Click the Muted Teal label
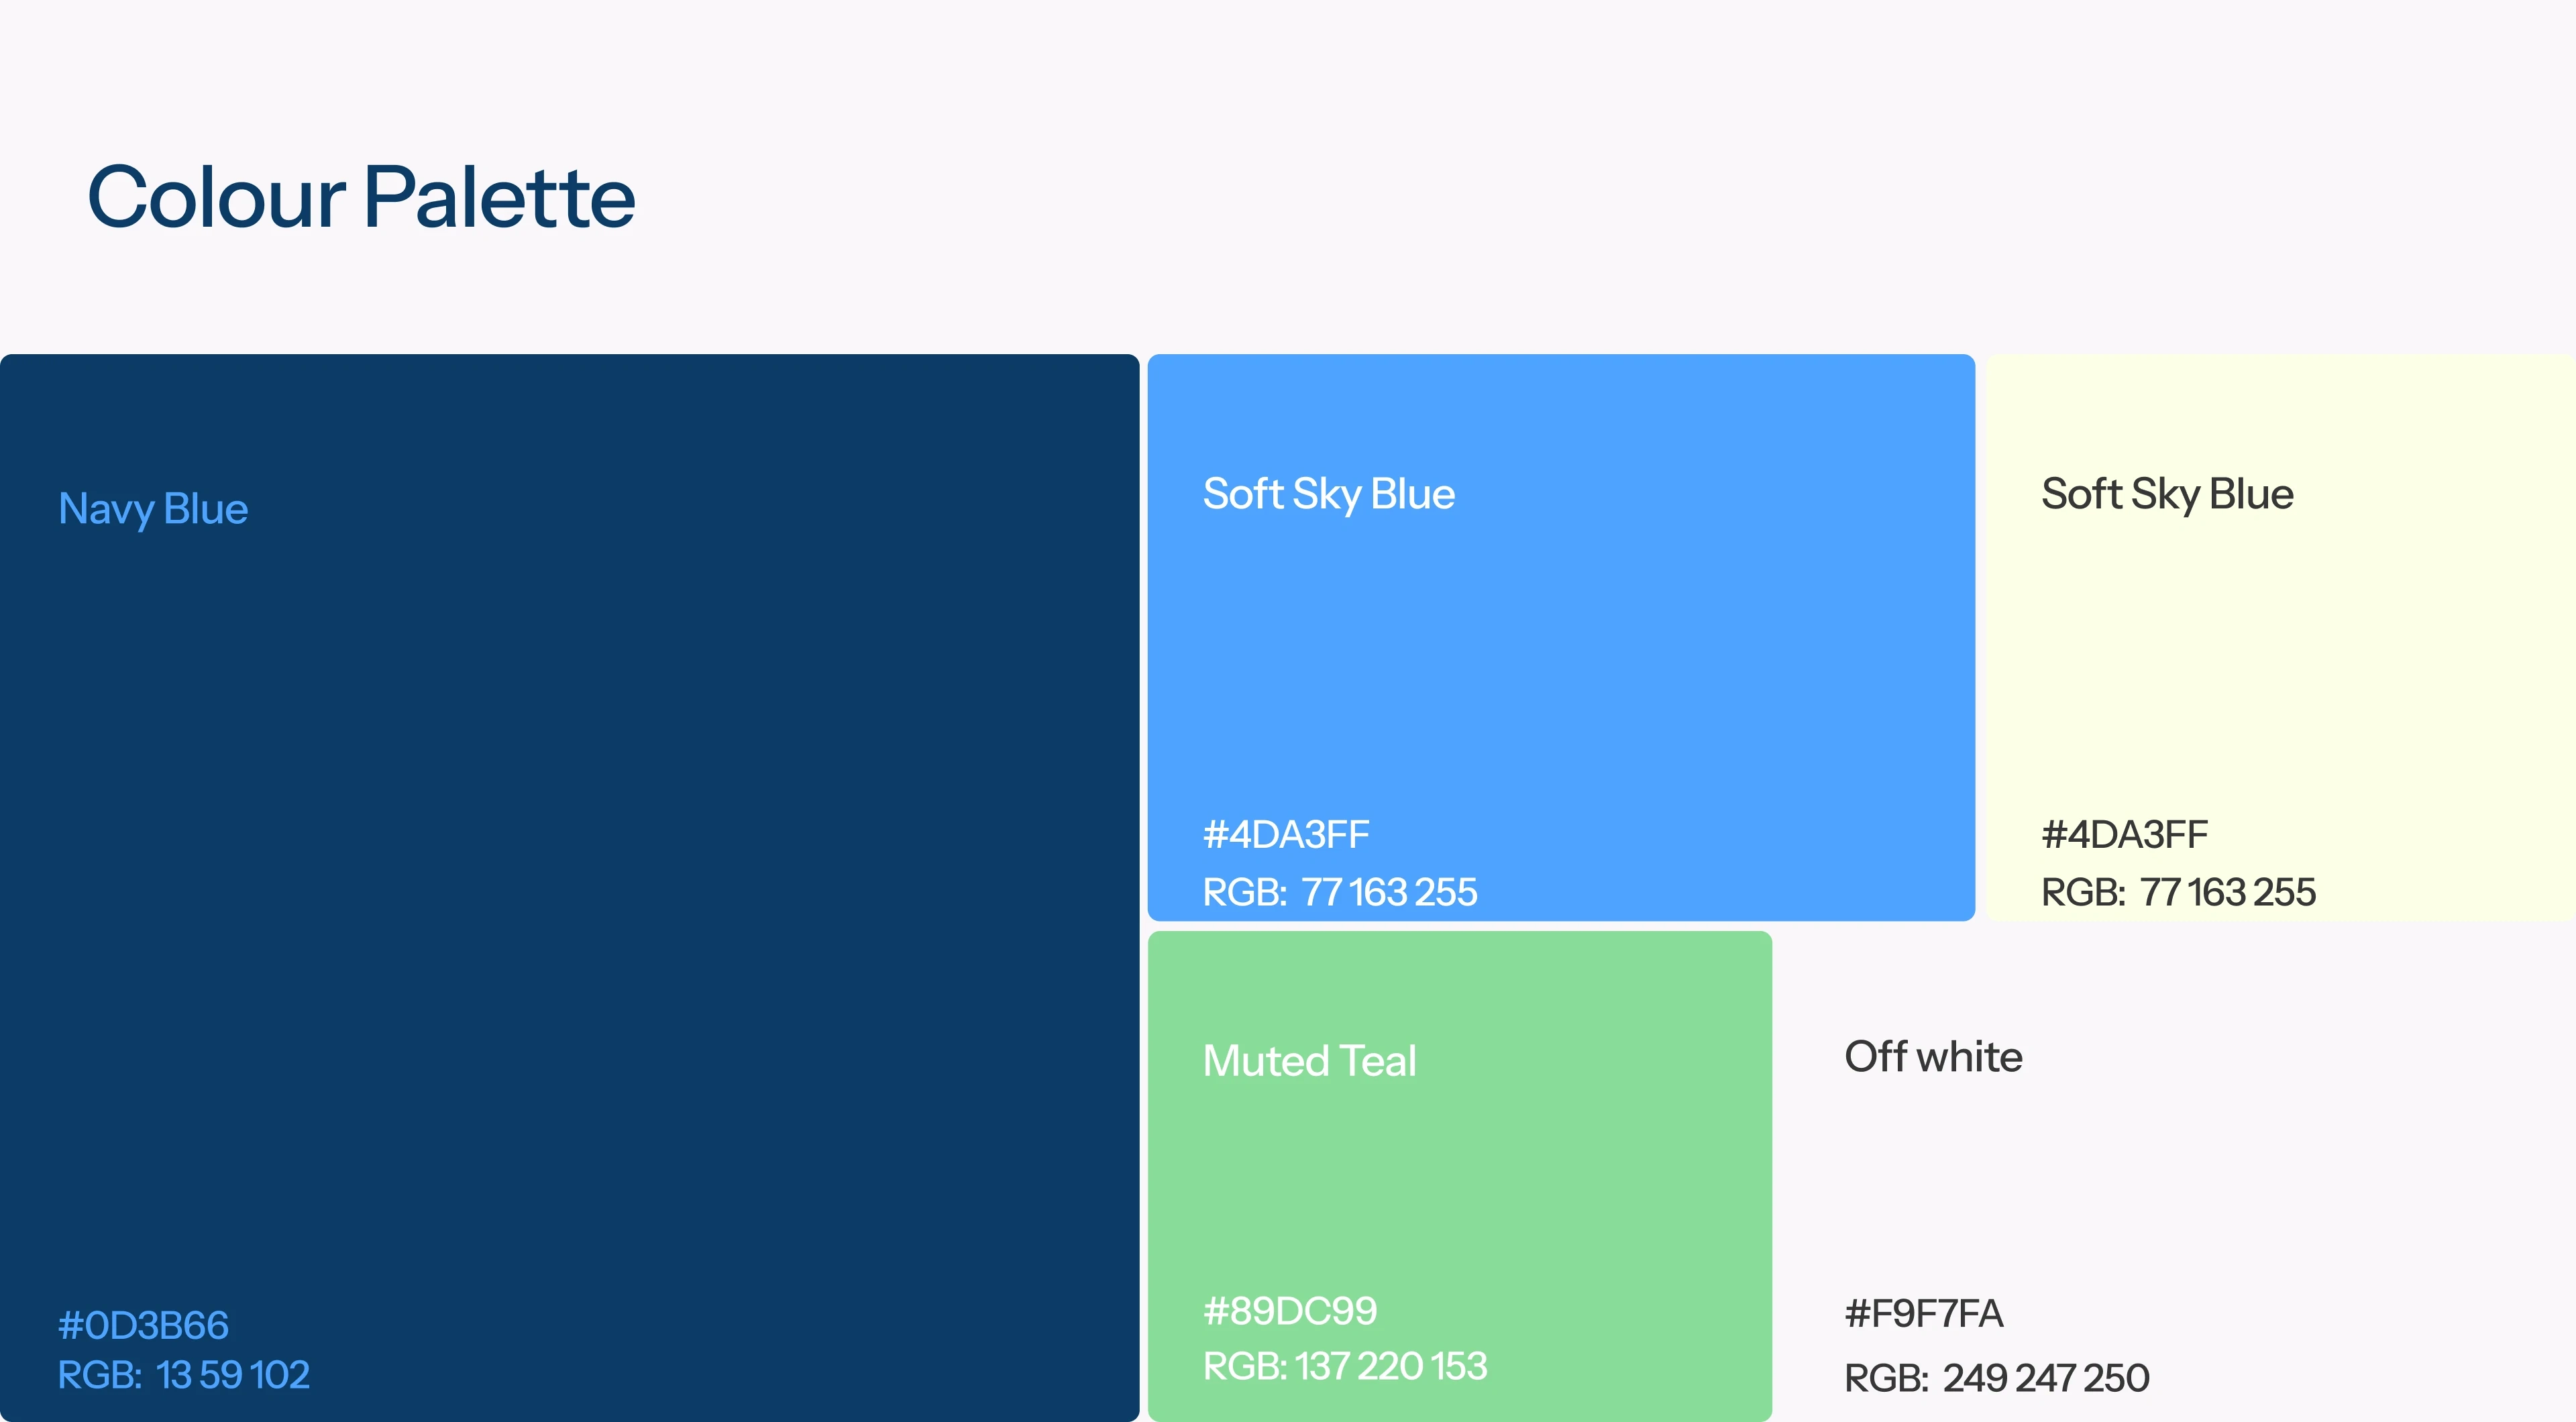Viewport: 2576px width, 1422px height. tap(1310, 1061)
